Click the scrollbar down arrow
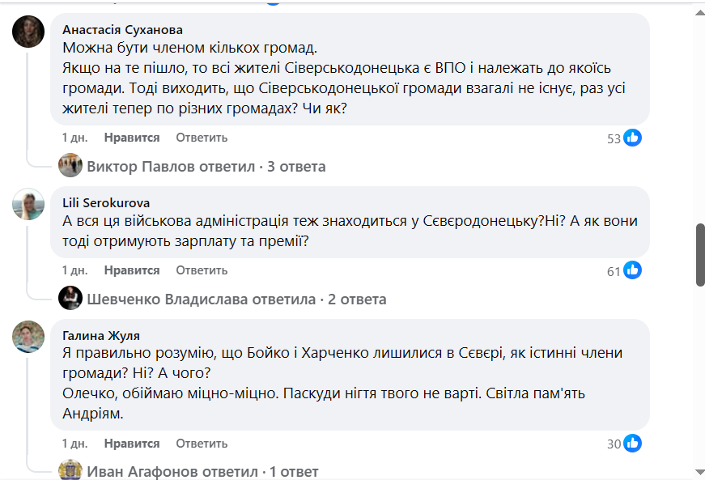Image resolution: width=705 pixels, height=480 pixels. click(700, 472)
